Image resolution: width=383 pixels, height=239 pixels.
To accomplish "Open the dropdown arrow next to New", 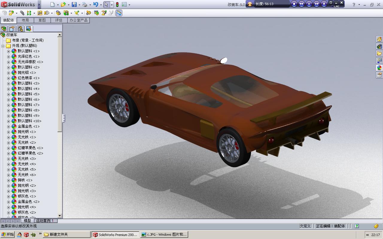I will (x=58, y=5).
